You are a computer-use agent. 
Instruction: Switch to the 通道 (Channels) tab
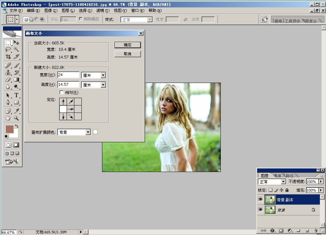point(277,176)
